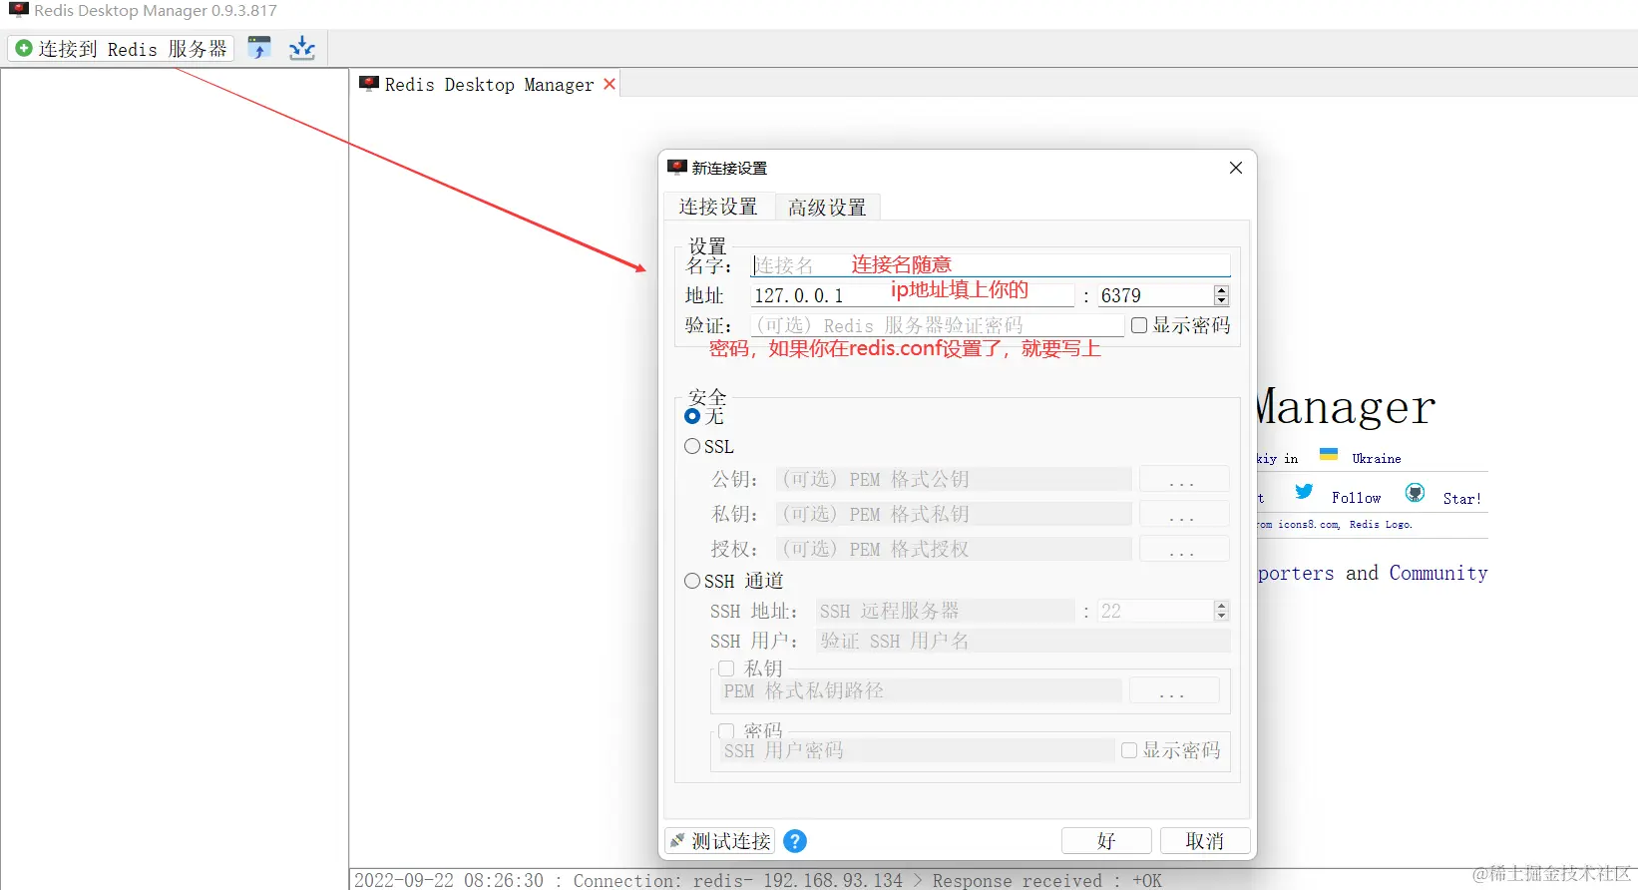This screenshot has width=1638, height=890.
Task: Confirm with the 好 button
Action: (x=1106, y=841)
